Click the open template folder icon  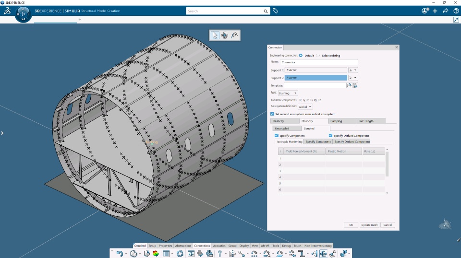[349, 85]
